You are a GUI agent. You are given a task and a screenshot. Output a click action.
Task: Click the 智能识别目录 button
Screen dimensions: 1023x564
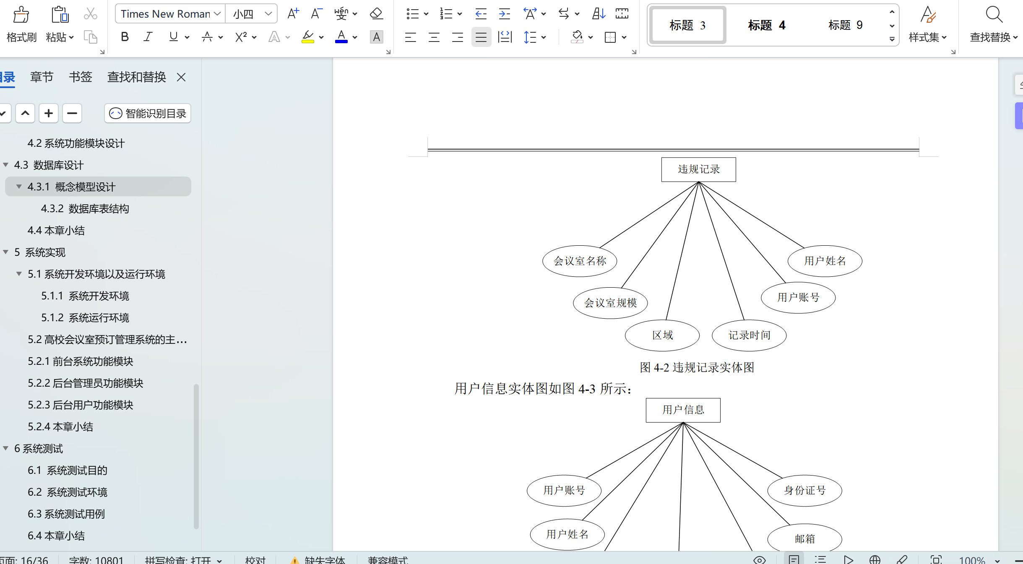pyautogui.click(x=147, y=113)
